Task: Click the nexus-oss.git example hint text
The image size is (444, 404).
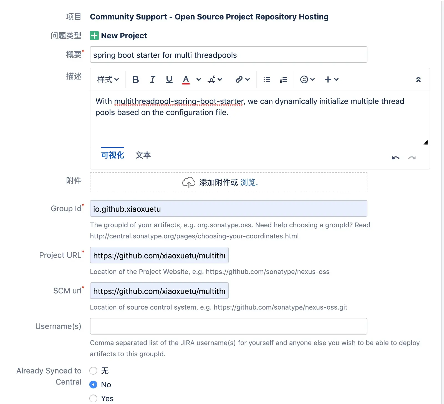Action: [281, 307]
